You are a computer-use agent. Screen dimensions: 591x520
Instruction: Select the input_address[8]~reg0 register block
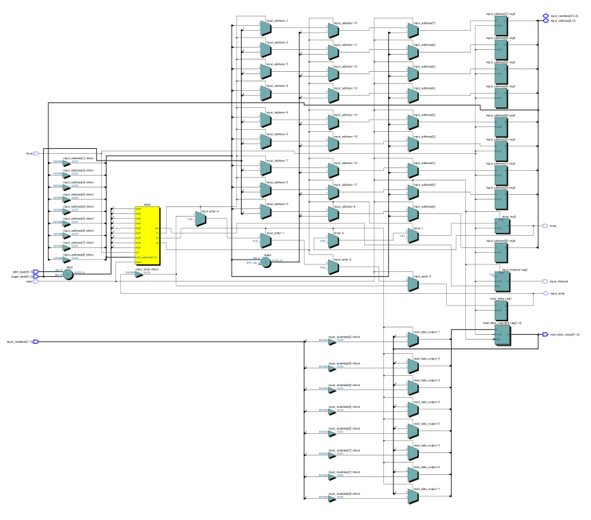click(x=501, y=253)
